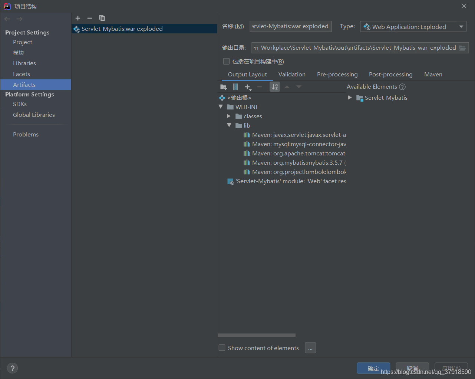Image resolution: width=475 pixels, height=379 pixels.
Task: Toggle the sort elements by name icon
Action: (x=275, y=87)
